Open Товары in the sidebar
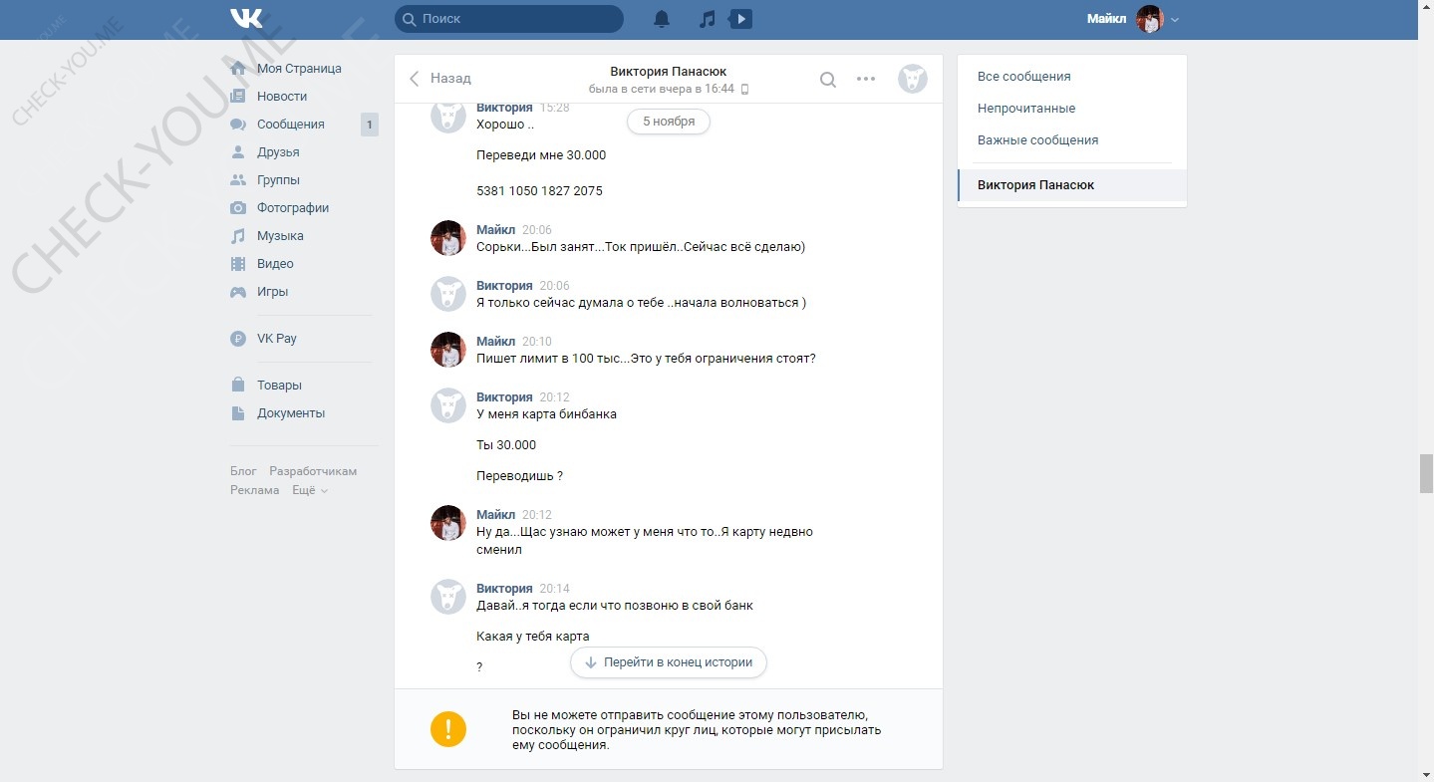Image resolution: width=1434 pixels, height=782 pixels. tap(279, 386)
